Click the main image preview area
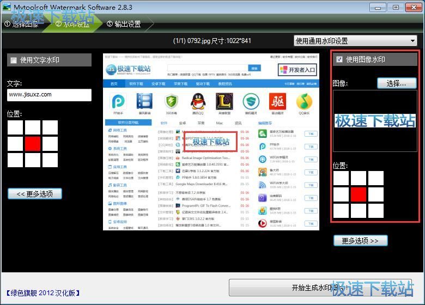The image size is (425, 305). (x=211, y=142)
